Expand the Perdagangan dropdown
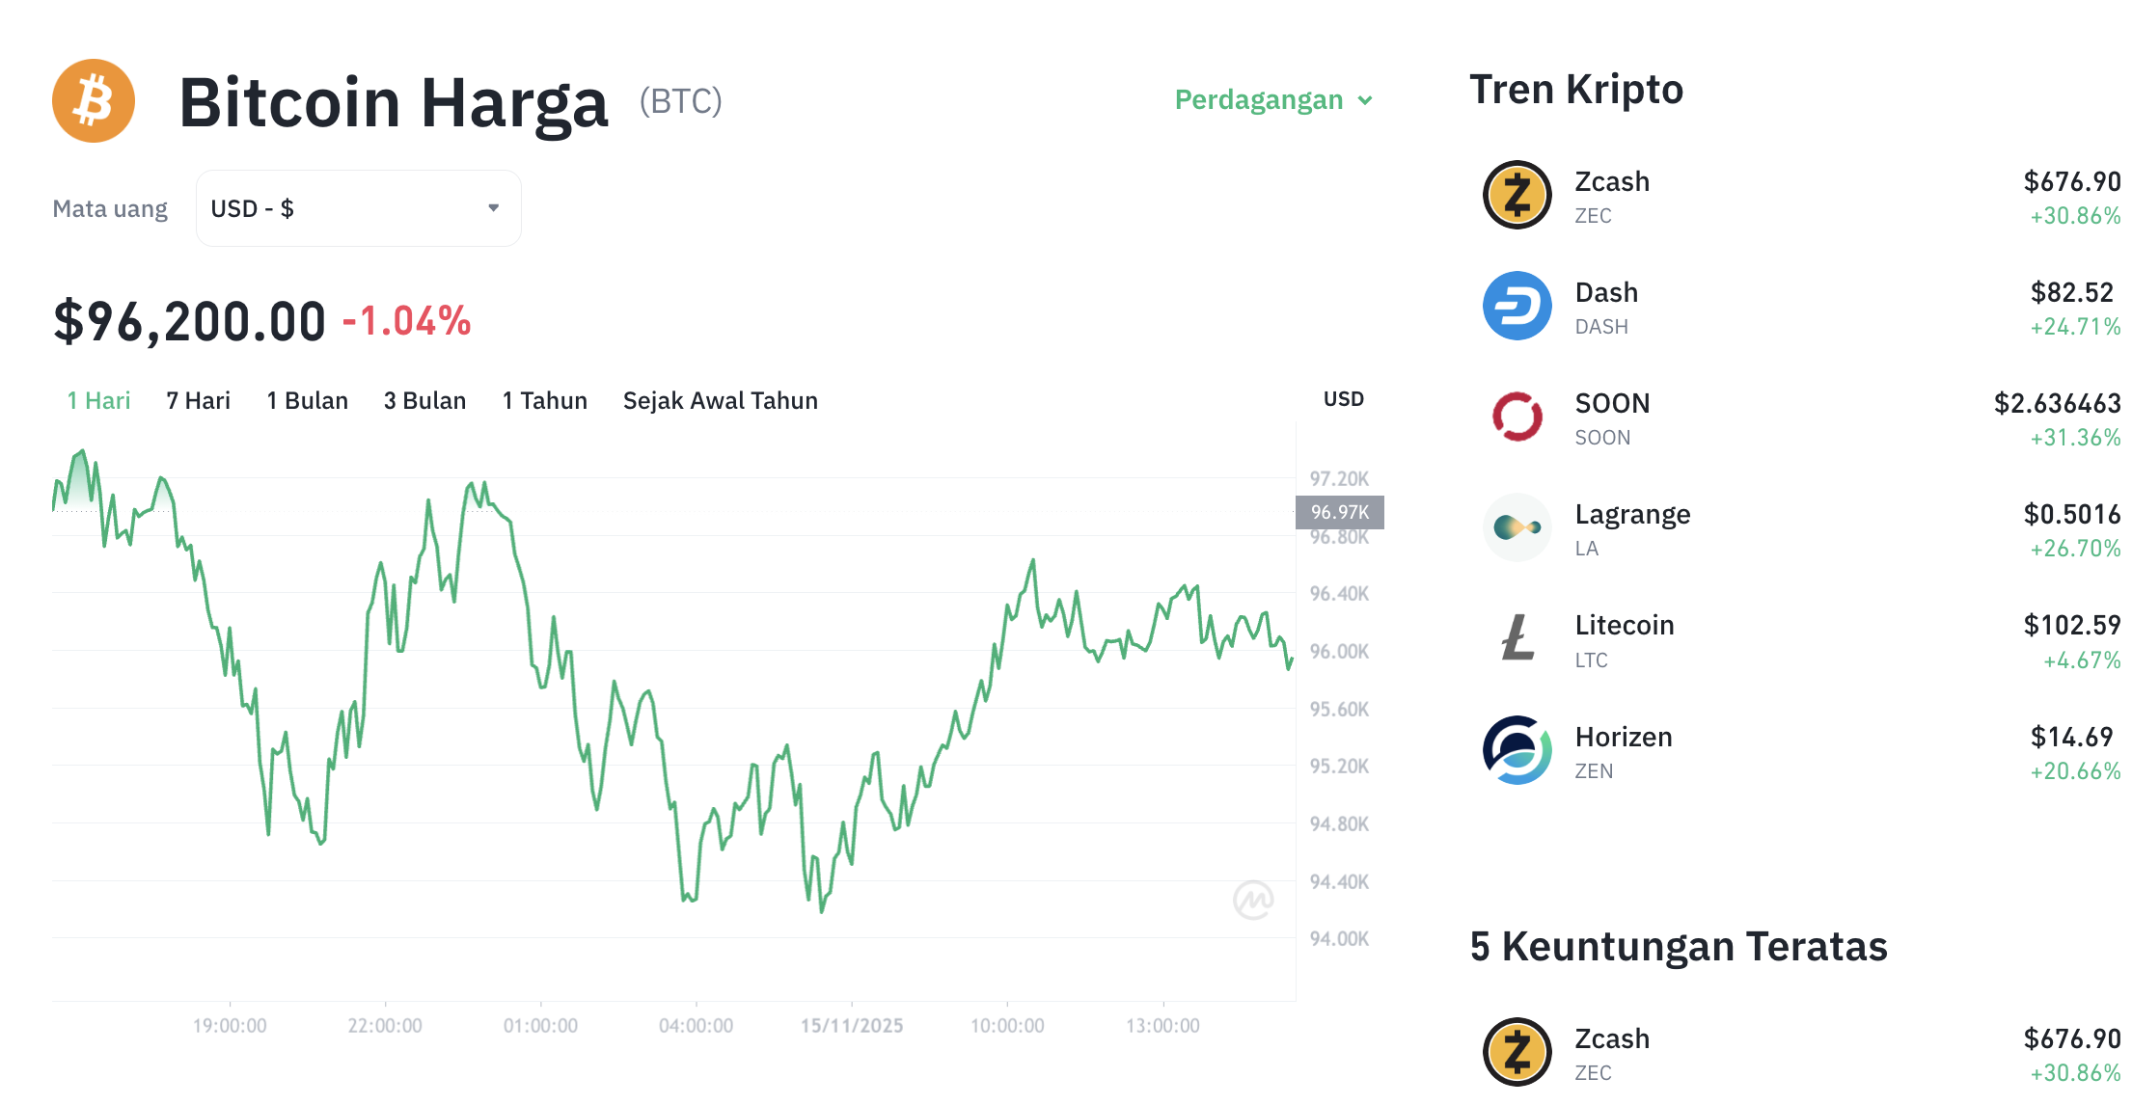2132x1105 pixels. [1272, 99]
